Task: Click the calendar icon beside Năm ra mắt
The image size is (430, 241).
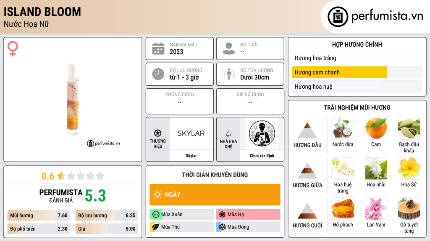Action: coord(158,49)
